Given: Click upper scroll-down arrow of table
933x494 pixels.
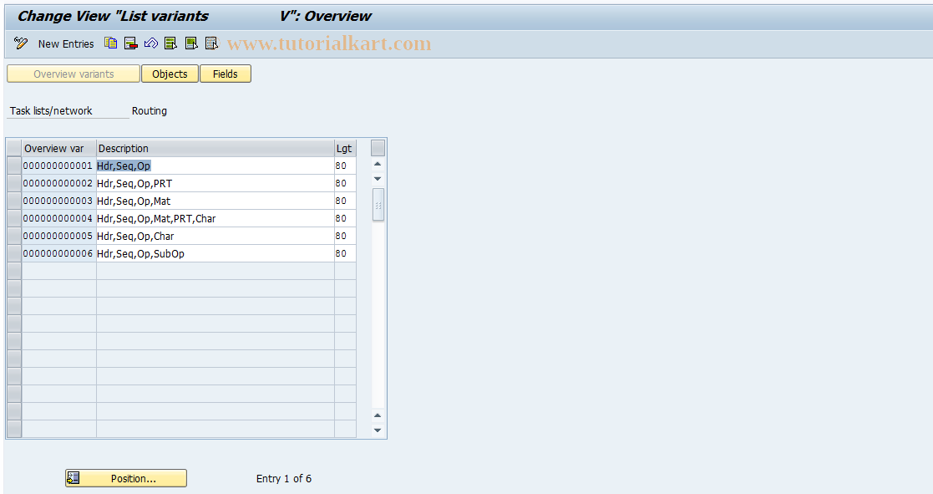Looking at the screenshot, I should pos(378,179).
